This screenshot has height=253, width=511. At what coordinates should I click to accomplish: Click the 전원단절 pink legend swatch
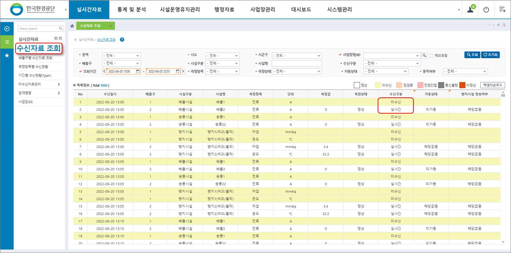pos(420,85)
